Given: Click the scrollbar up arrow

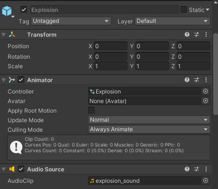Looking at the screenshot, I should point(216,2).
